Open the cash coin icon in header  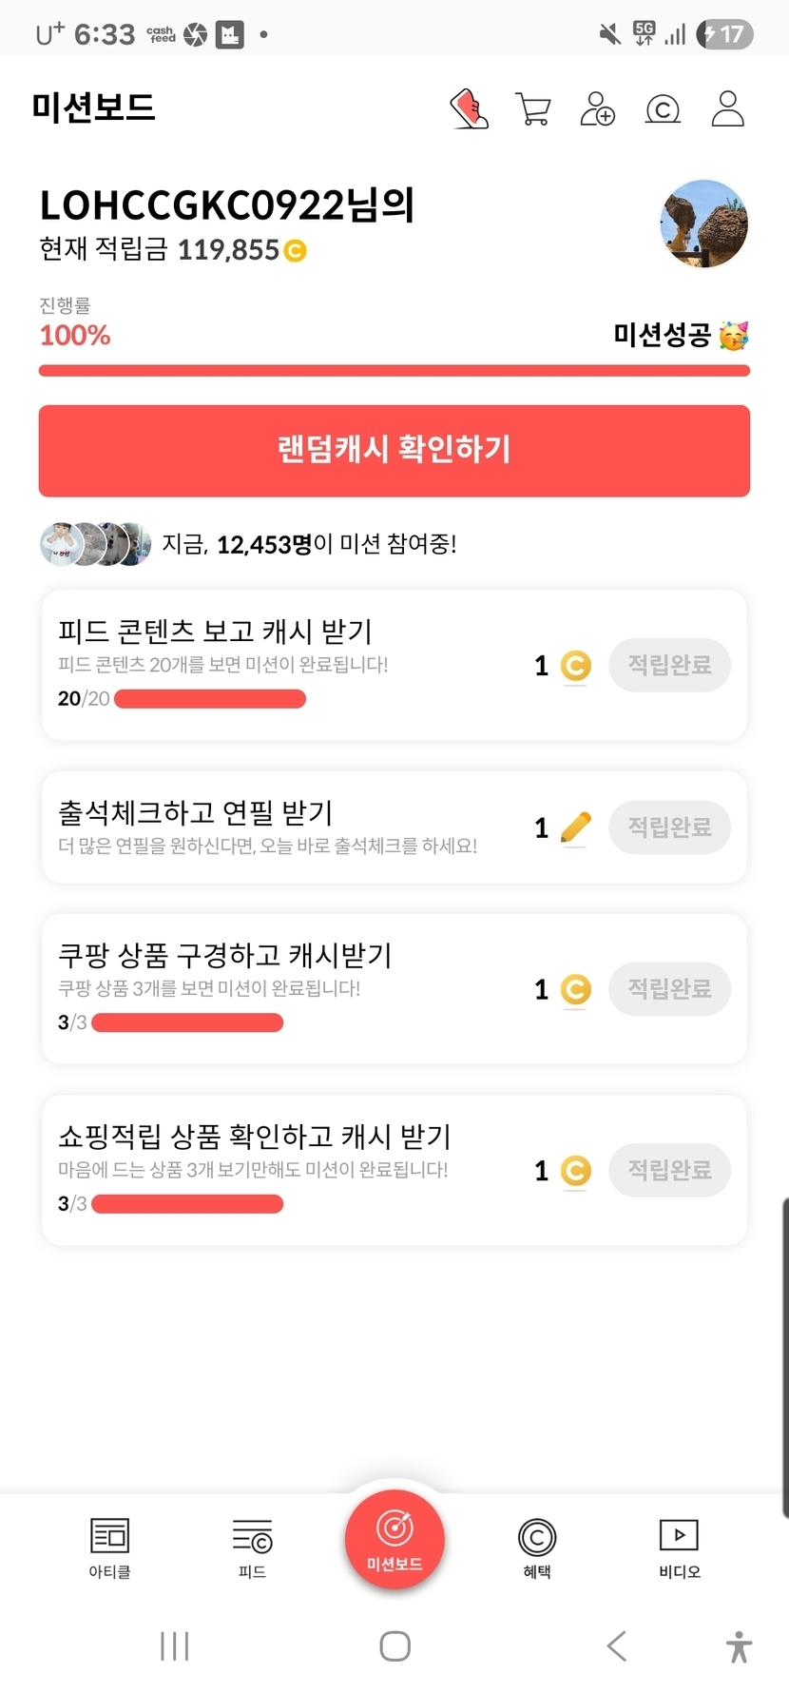[x=663, y=109]
